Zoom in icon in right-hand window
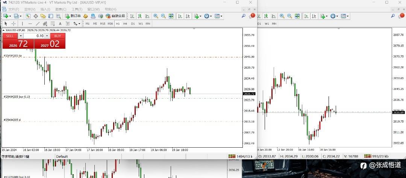The width and height of the screenshot is (406, 178). point(282,16)
